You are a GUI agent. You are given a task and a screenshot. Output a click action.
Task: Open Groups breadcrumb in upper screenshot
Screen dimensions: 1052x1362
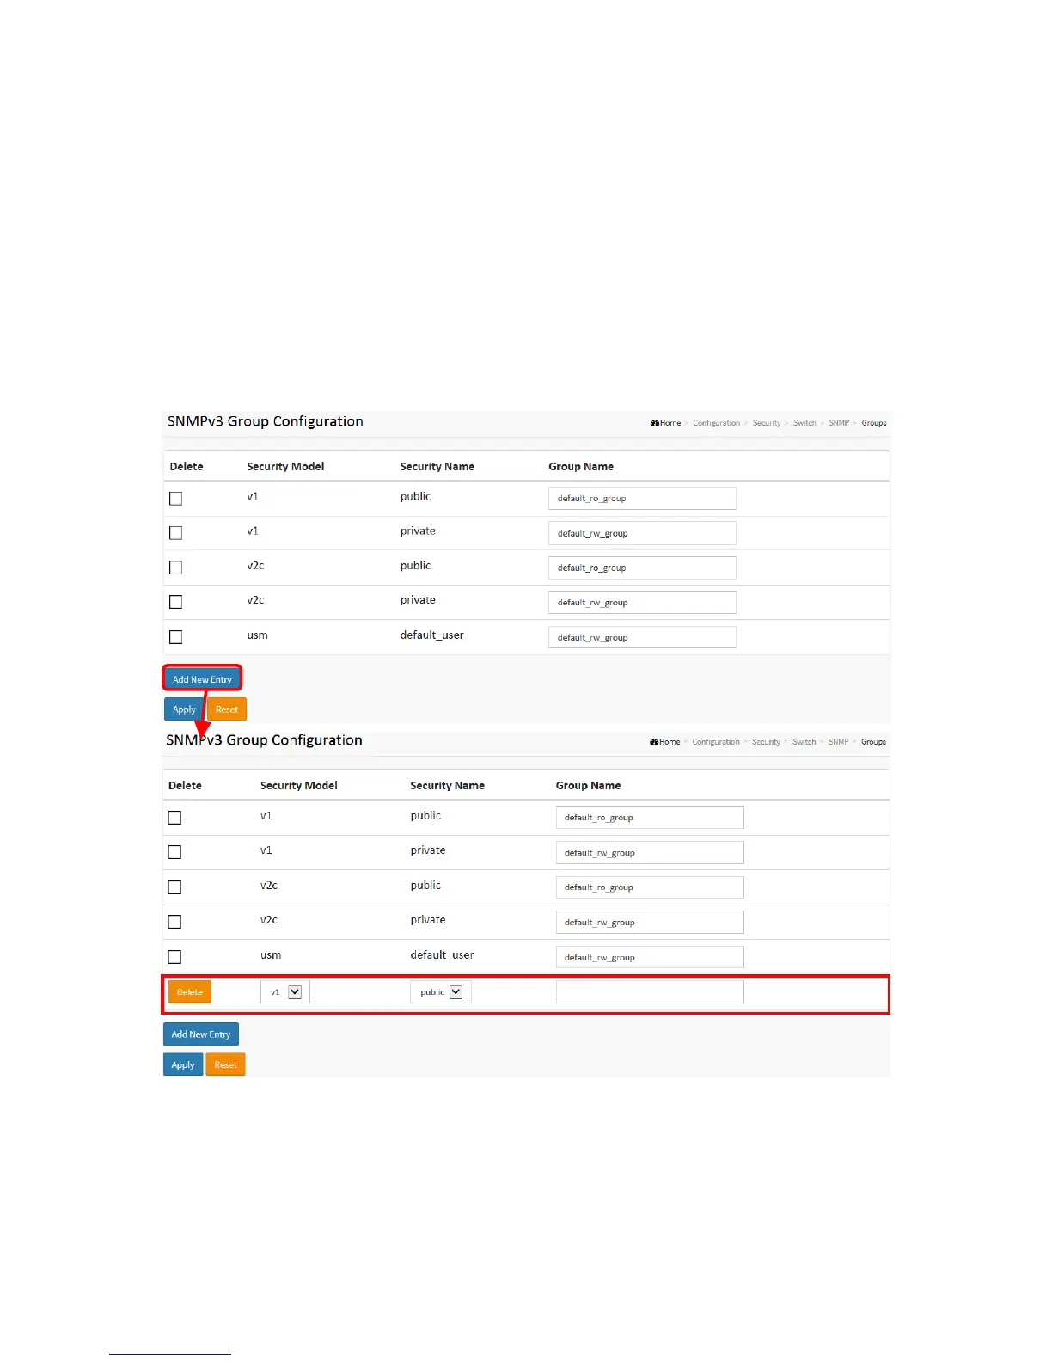click(874, 423)
